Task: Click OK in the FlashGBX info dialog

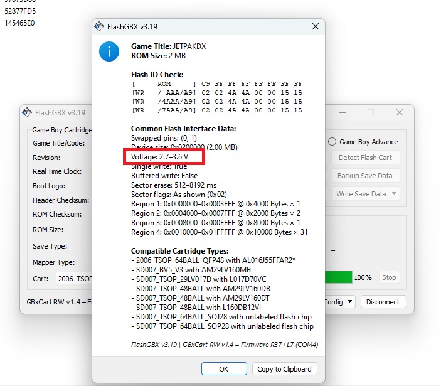Action: [224, 369]
